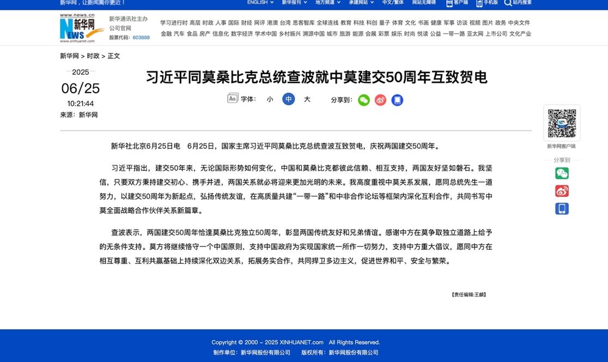Viewport: 608px width, 362px height.
Task: Open 军事 navigation item
Action: 449,23
